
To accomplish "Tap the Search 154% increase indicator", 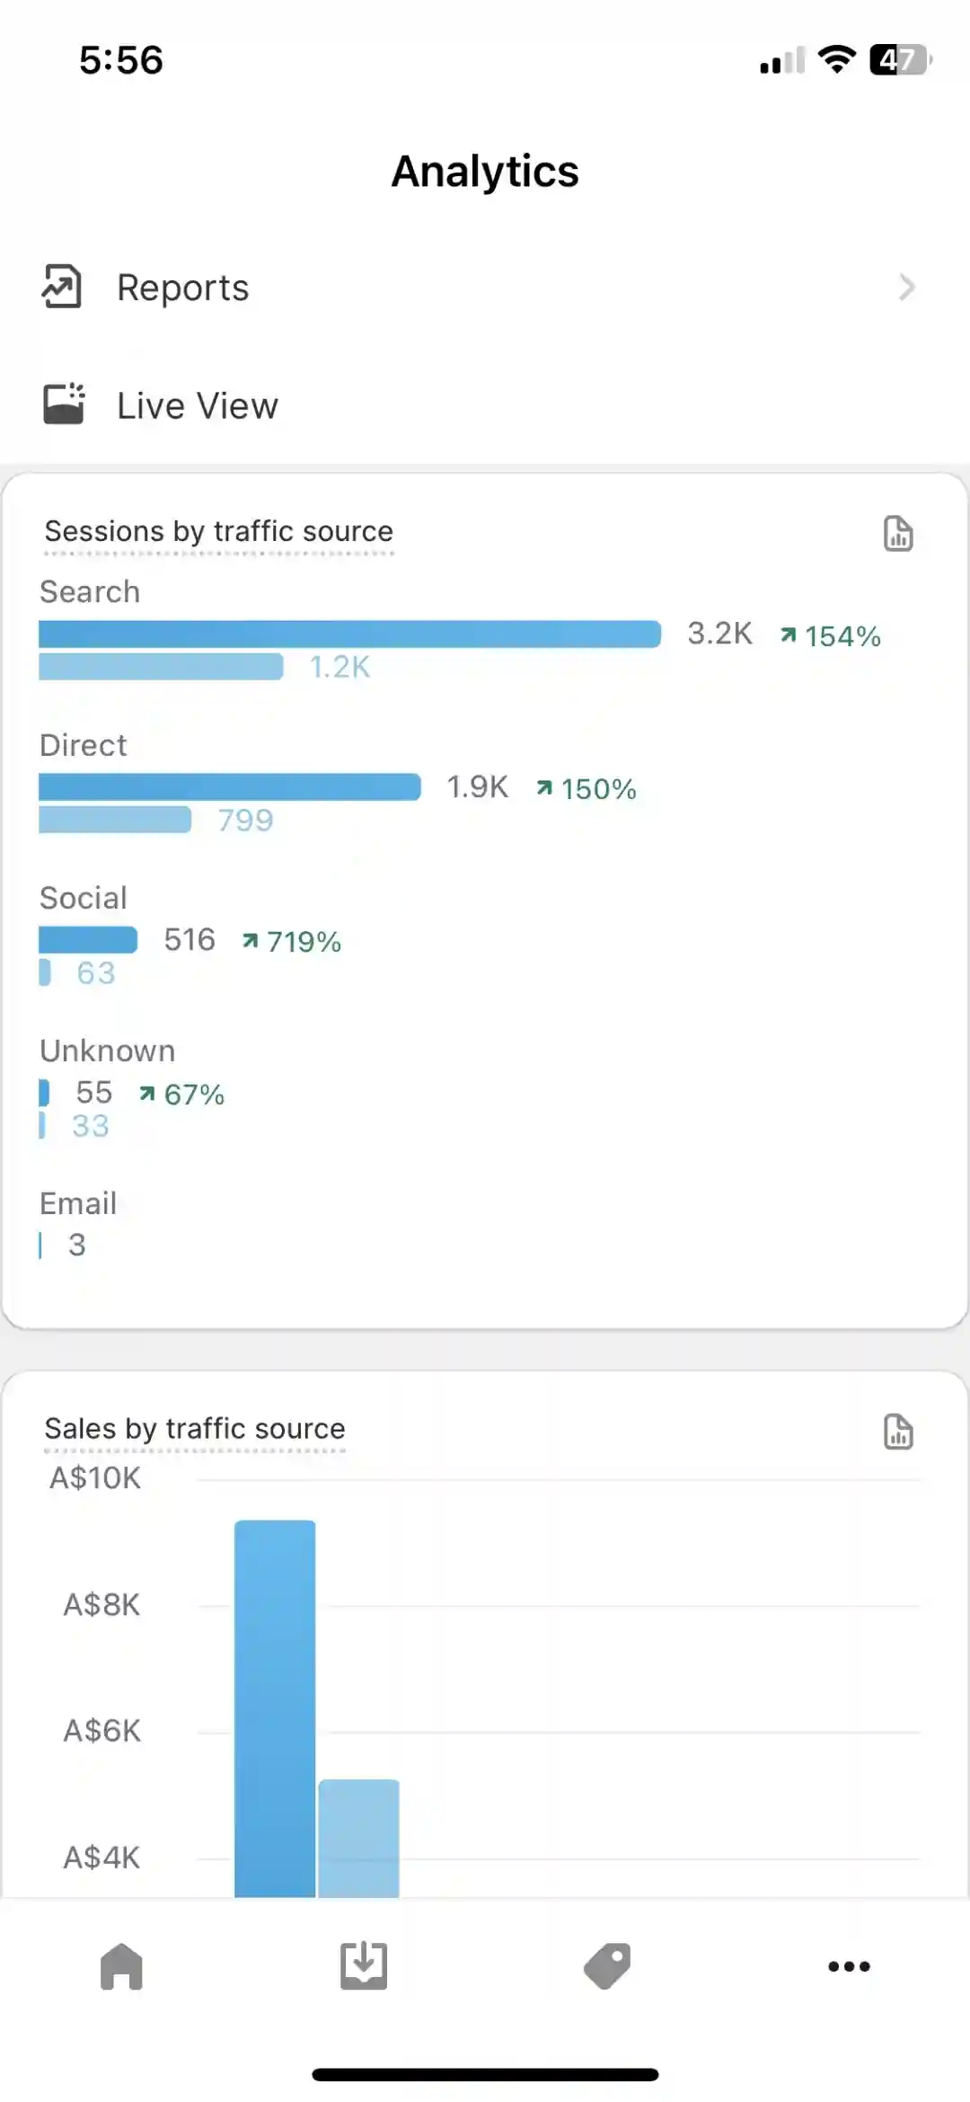I will (831, 636).
